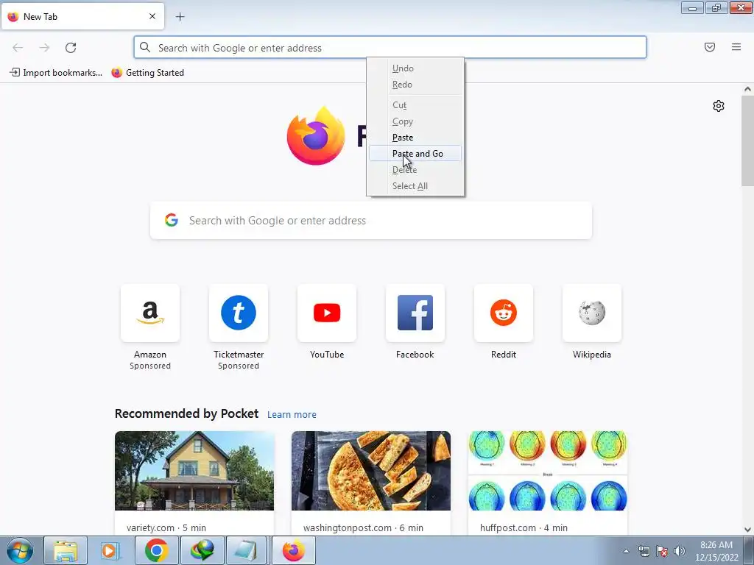Click the Delete context menu entry
Viewport: 754px width, 565px height.
[x=415, y=170]
